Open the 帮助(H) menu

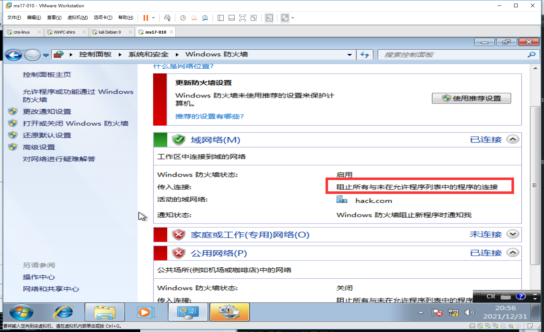click(x=126, y=18)
